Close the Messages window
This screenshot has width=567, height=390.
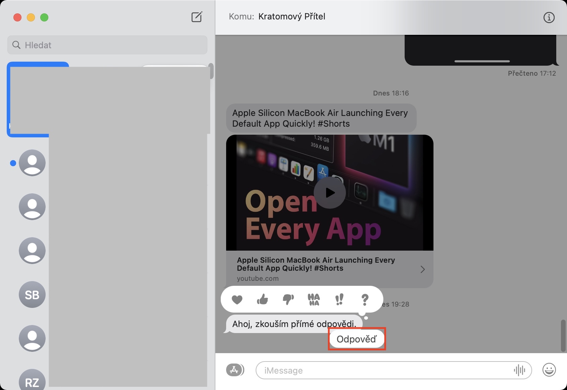(x=17, y=17)
